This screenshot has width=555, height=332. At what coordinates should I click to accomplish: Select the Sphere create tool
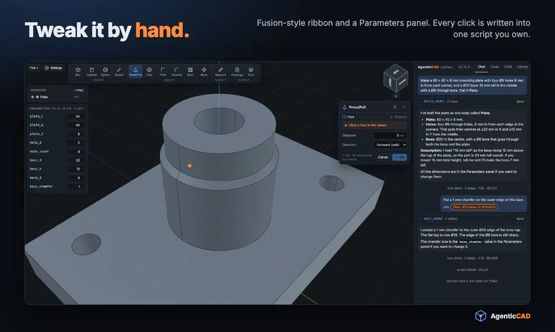tap(105, 72)
